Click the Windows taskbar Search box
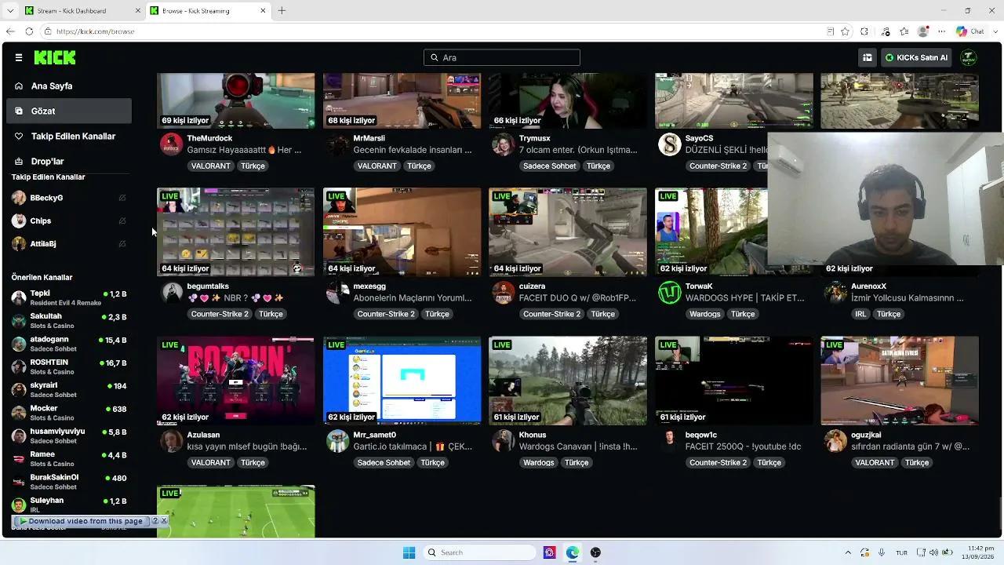 point(479,552)
